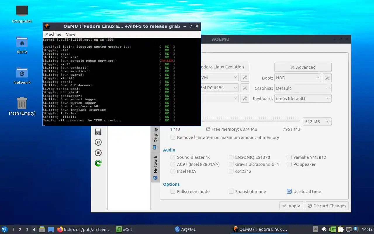This screenshot has height=234, width=374.
Task: Open the PC 64Bit CPU type dropdown
Action: 220,87
